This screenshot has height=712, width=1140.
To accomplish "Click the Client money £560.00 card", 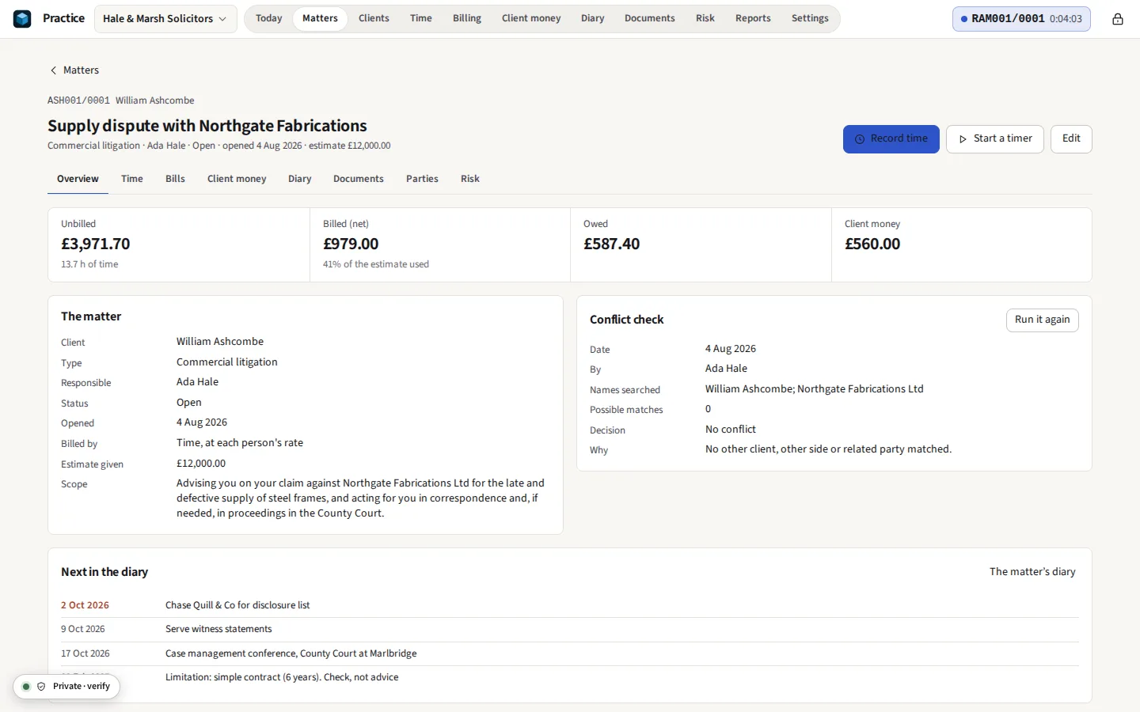I will 962,244.
